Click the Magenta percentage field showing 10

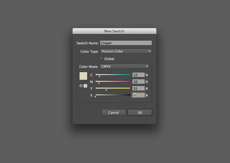click(x=138, y=81)
